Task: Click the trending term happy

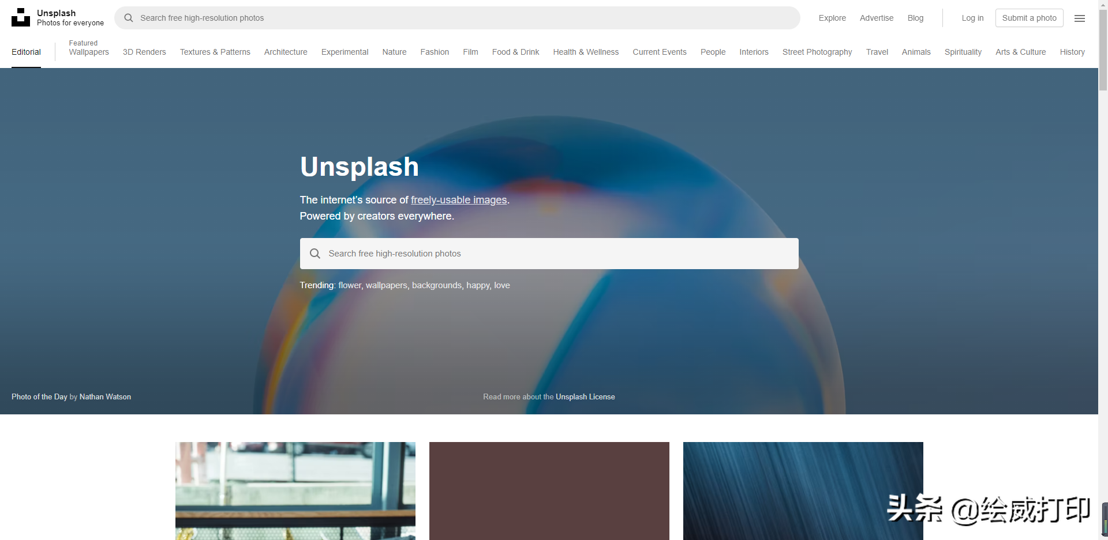Action: pos(478,285)
